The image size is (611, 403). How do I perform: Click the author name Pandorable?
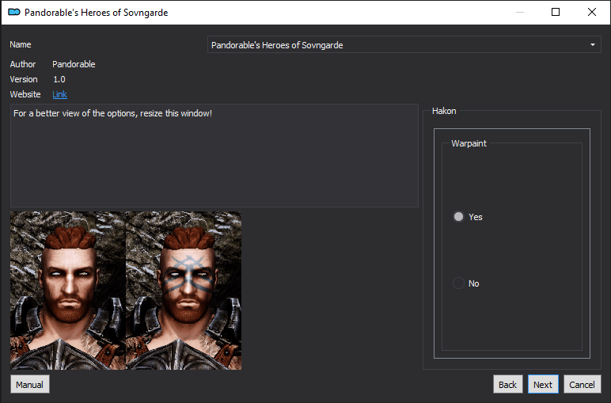(x=74, y=64)
